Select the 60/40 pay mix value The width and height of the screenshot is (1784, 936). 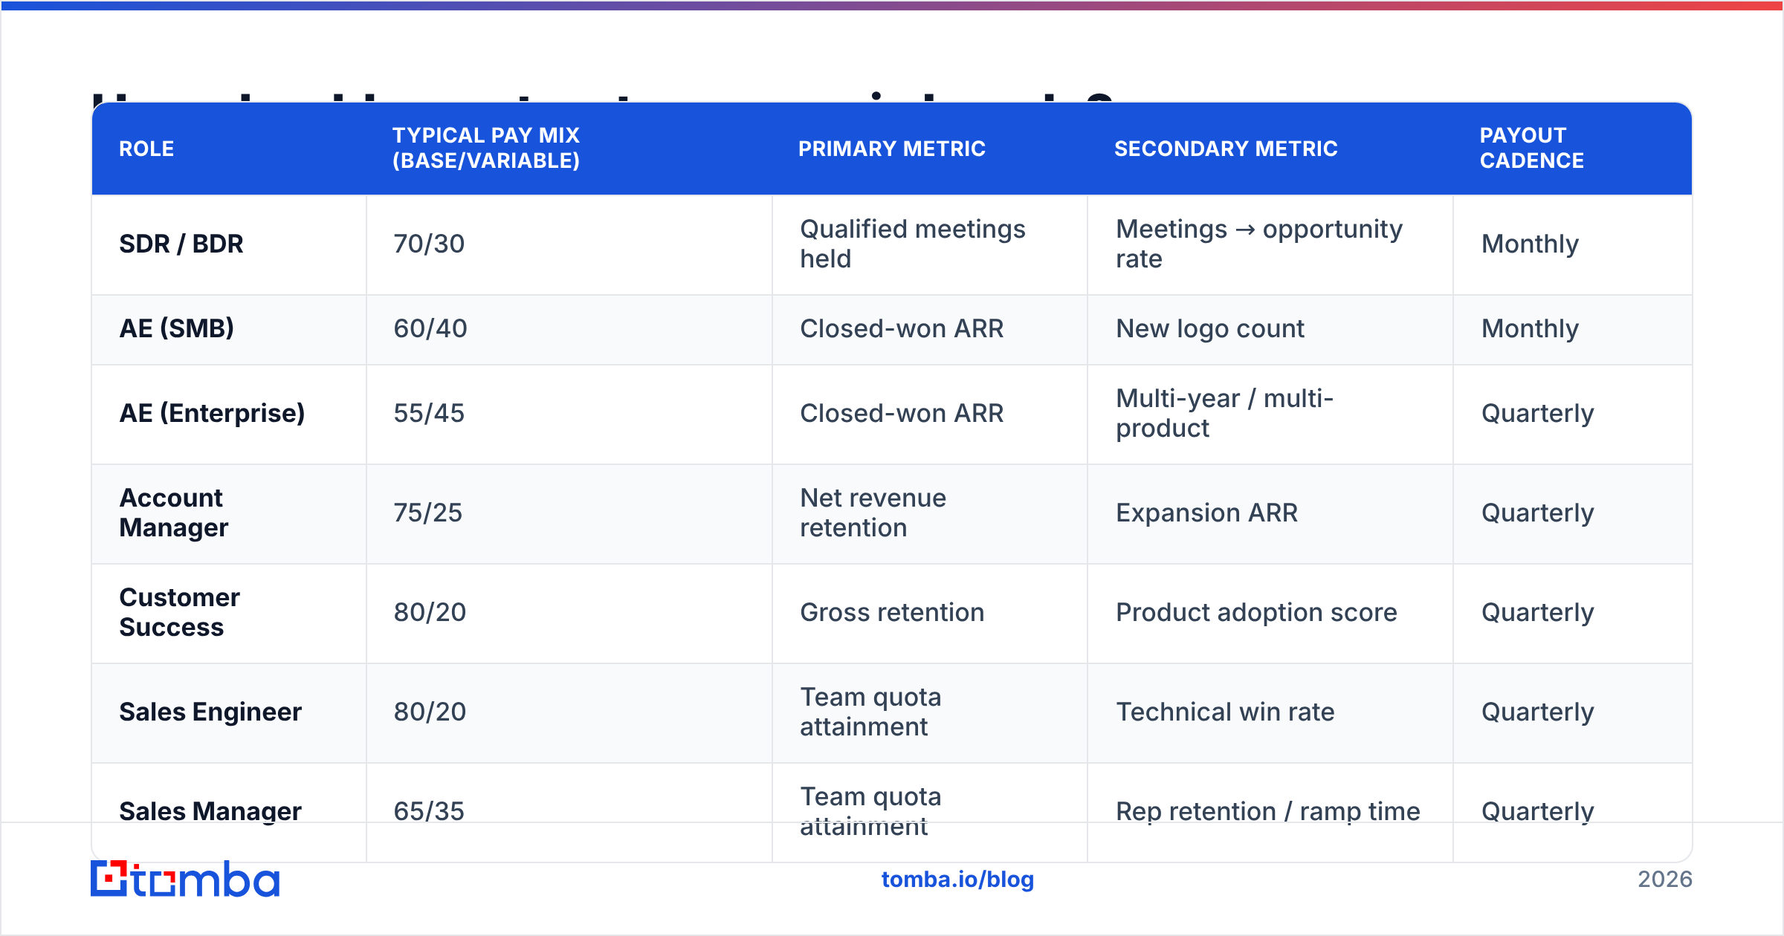point(430,328)
